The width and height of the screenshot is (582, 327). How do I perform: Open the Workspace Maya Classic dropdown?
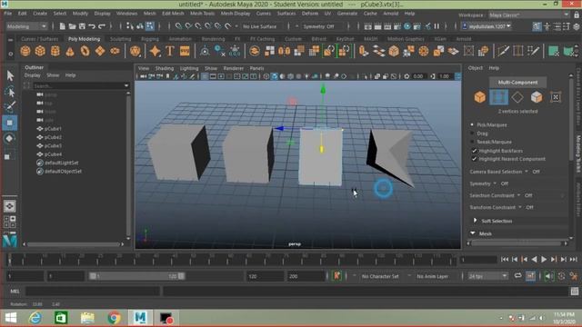(528, 15)
